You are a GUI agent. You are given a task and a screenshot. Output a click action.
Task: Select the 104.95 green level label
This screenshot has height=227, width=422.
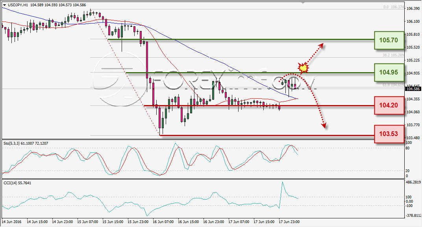[389, 73]
